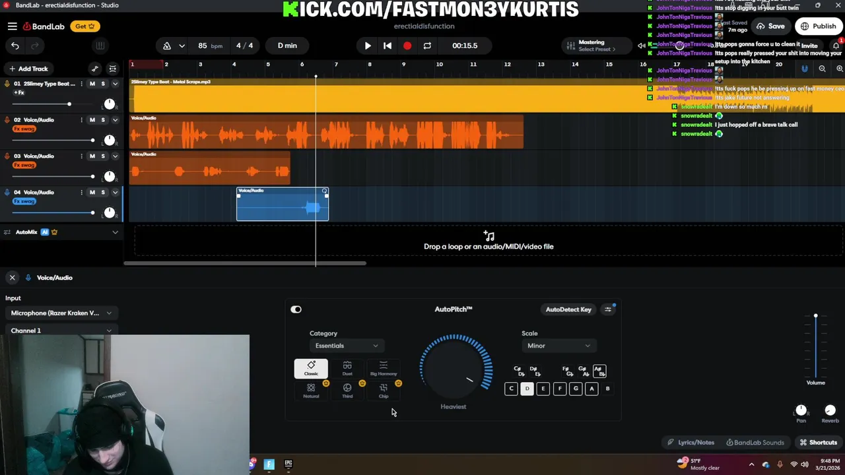Open the metronome options dropdown arrow

pos(182,46)
